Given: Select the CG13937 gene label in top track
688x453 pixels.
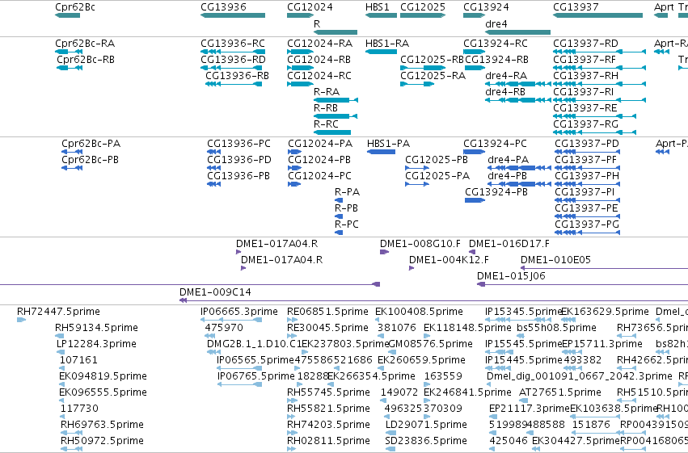Looking at the screenshot, I should (576, 7).
